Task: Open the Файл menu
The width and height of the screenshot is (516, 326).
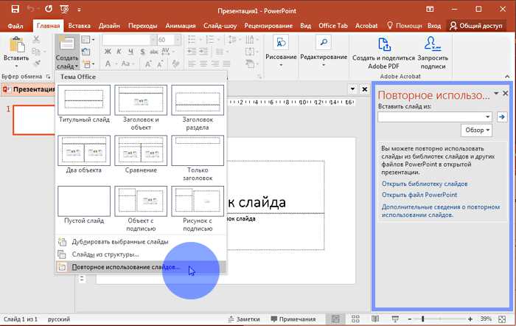Action: click(15, 26)
